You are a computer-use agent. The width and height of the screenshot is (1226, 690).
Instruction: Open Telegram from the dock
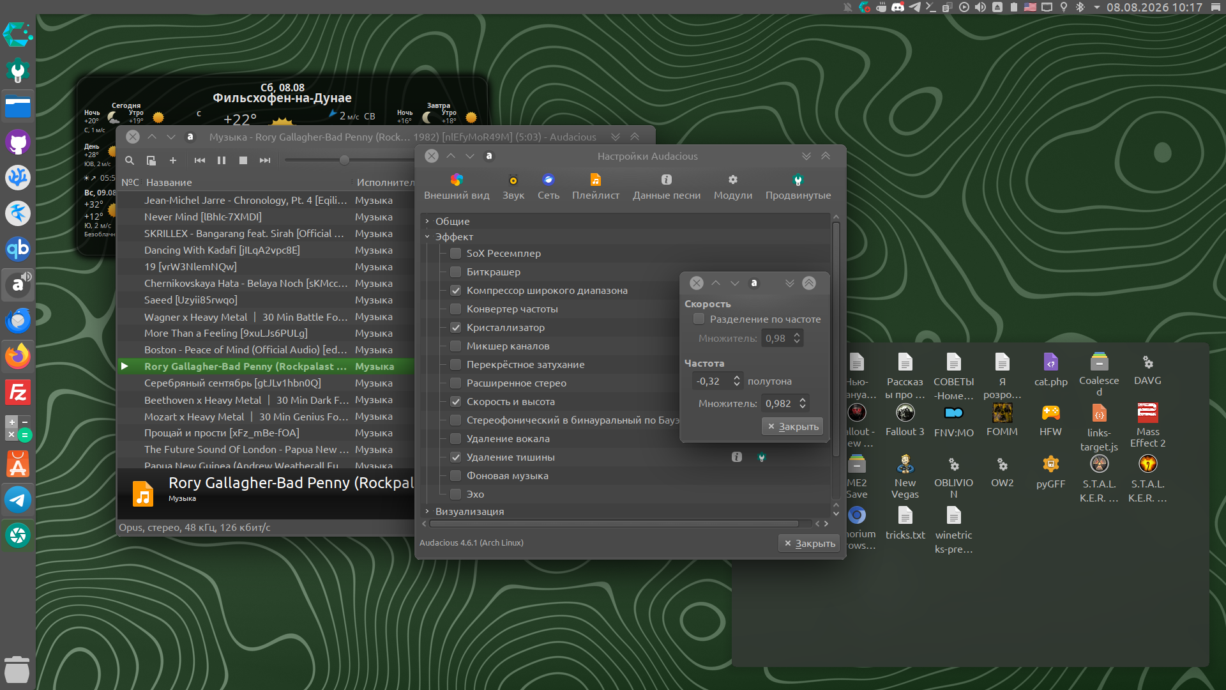tap(18, 500)
